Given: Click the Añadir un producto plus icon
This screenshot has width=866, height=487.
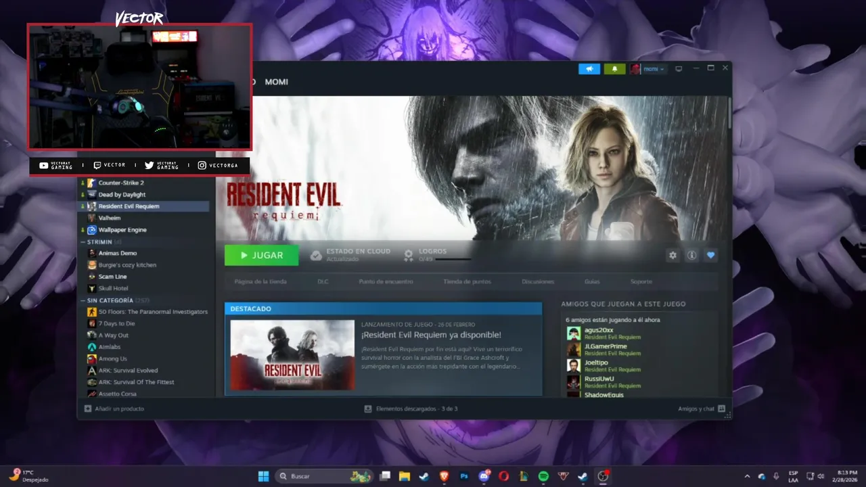Looking at the screenshot, I should point(88,409).
